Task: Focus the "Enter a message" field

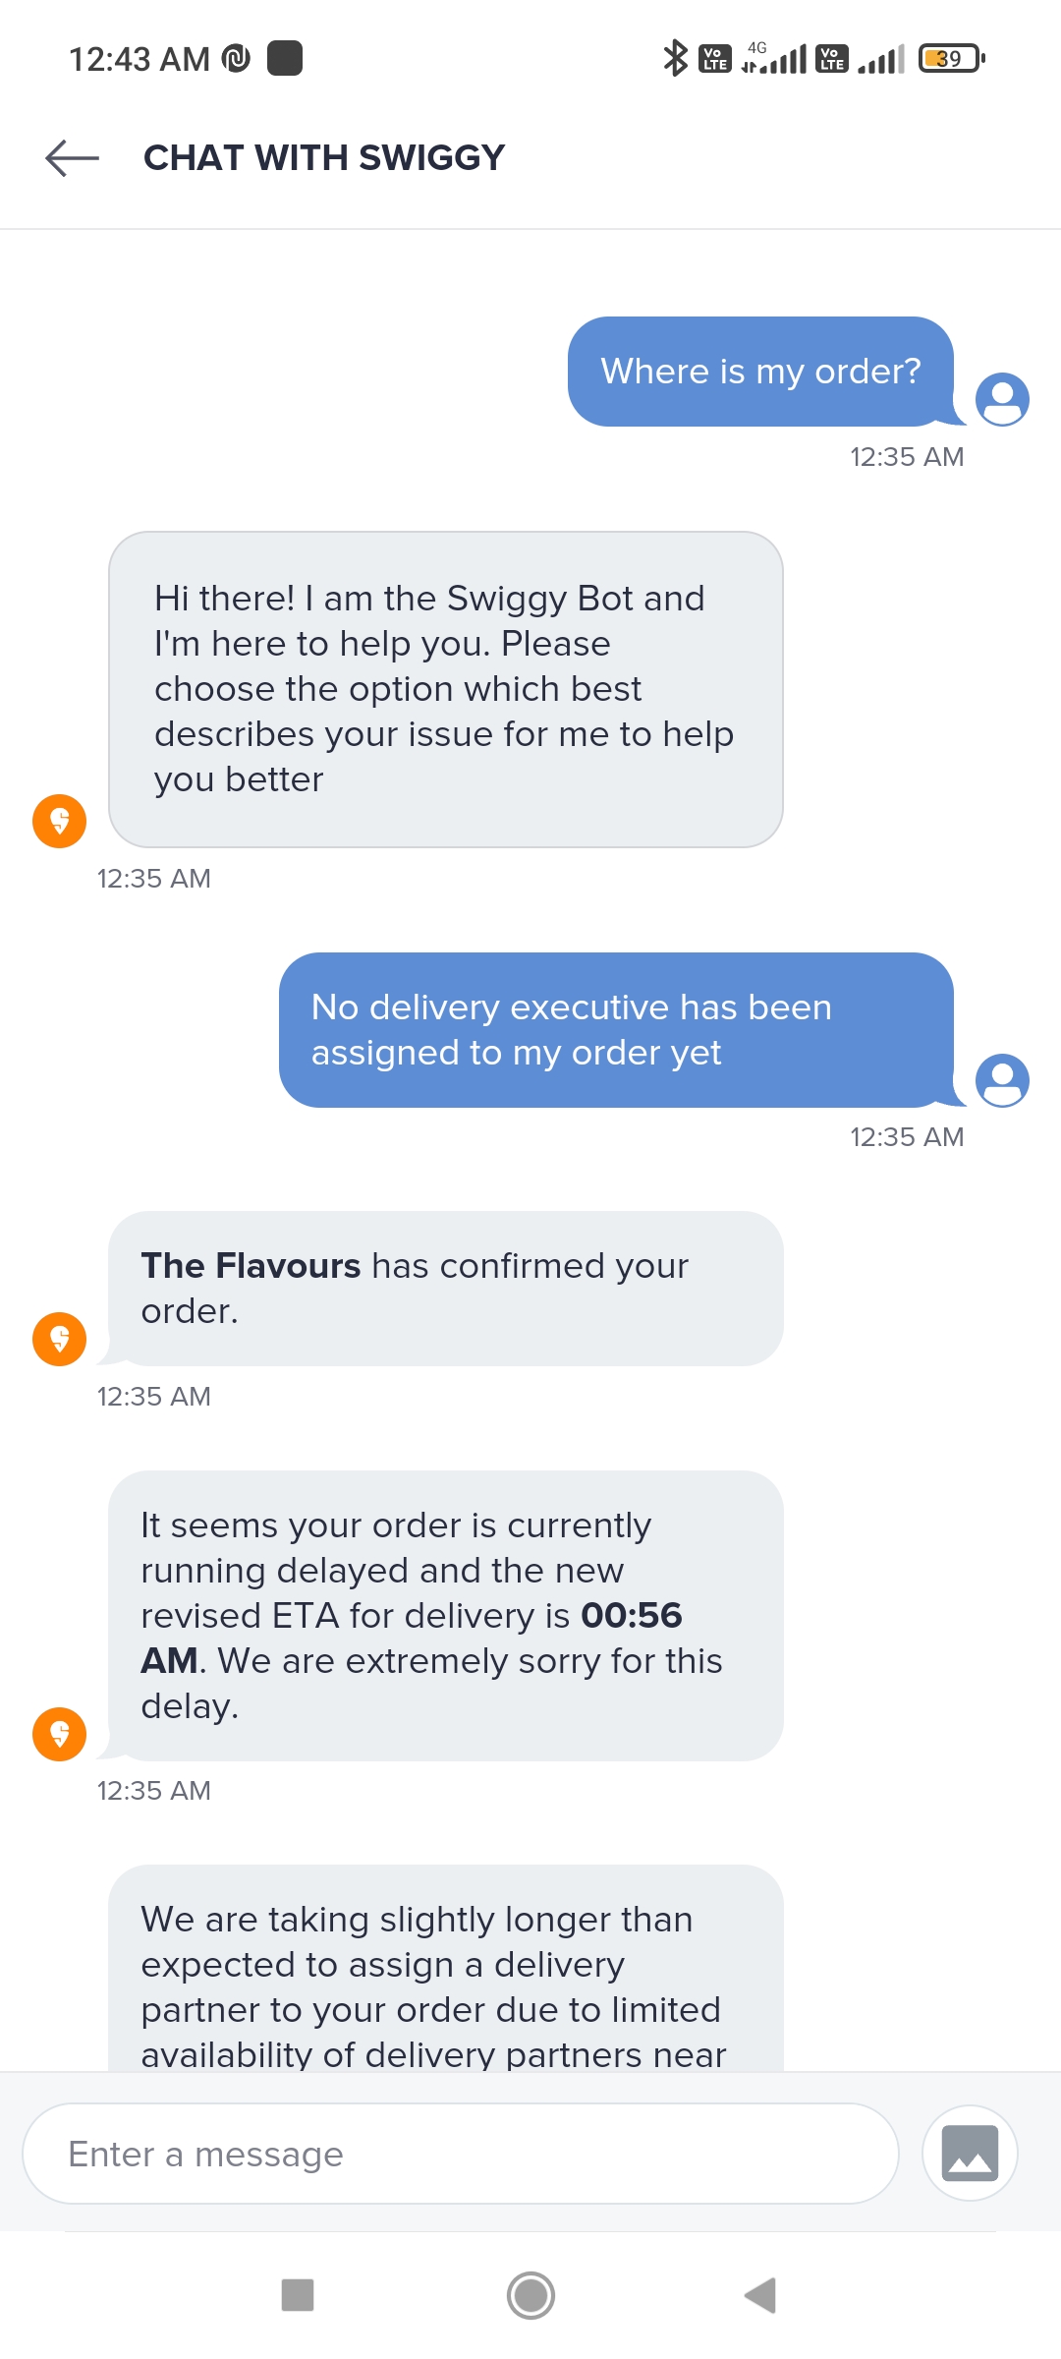Action: click(x=460, y=2154)
